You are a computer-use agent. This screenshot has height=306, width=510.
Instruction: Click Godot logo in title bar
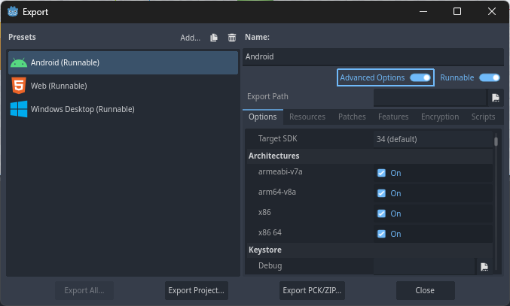pos(11,11)
